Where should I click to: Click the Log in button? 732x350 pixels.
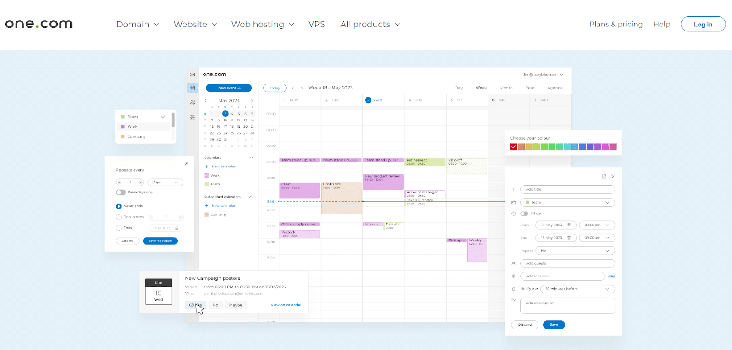[703, 24]
